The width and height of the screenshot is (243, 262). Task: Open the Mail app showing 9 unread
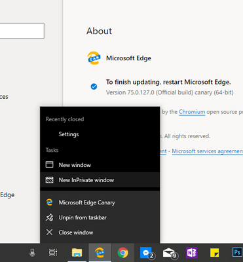[x=170, y=253]
